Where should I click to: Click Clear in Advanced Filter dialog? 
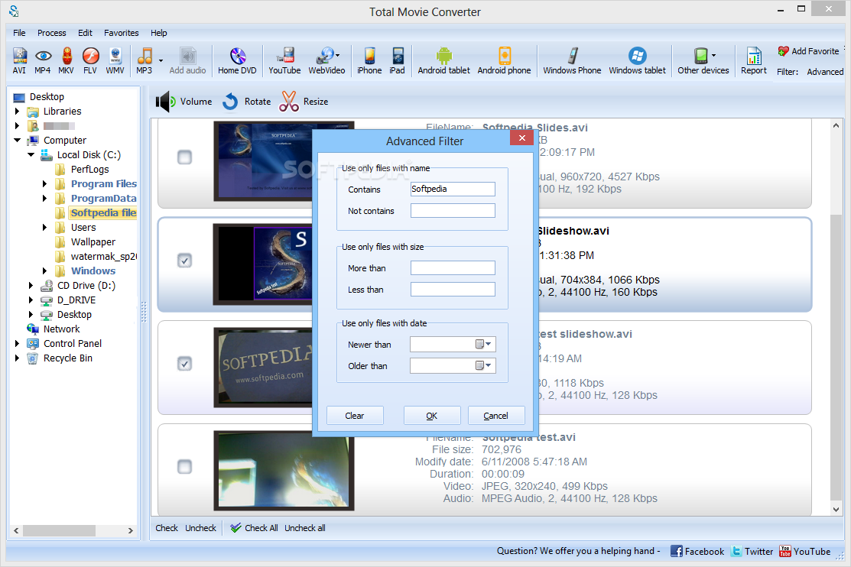pyautogui.click(x=355, y=416)
